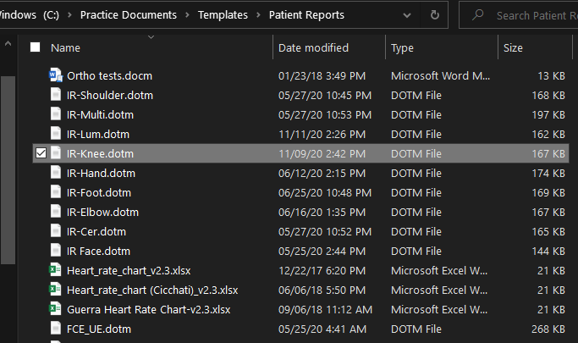Click the file icon next to FCE_UE.dotm

click(56, 329)
